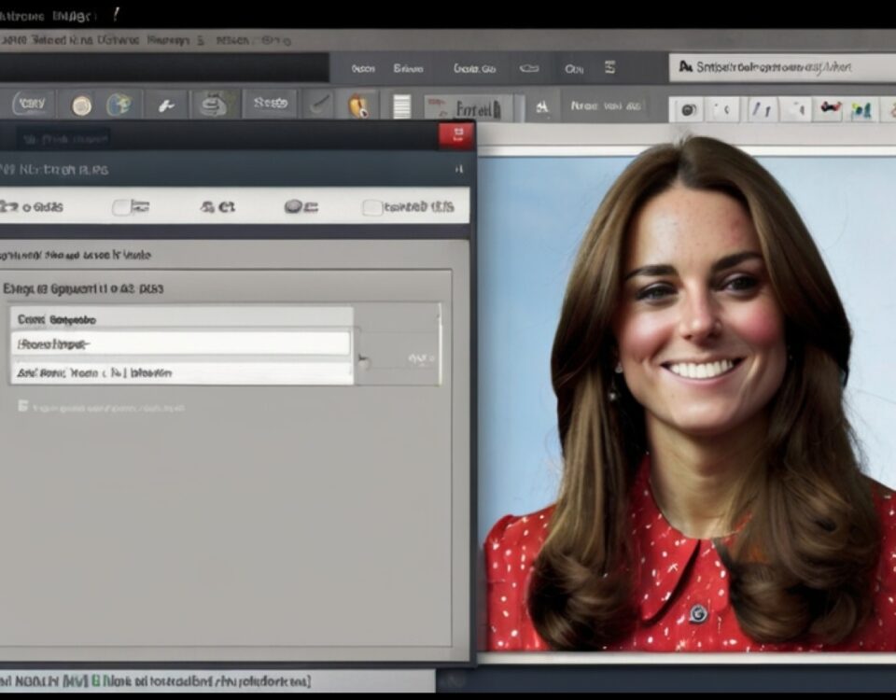This screenshot has height=700, width=896.
Task: Select the wrench tool icon in the toolbar
Action: [x=166, y=105]
